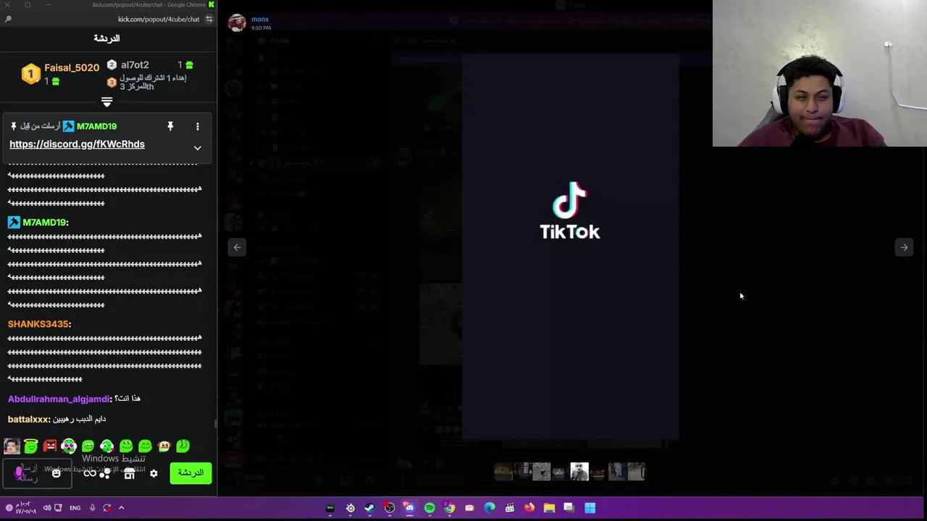Send message with green الدردشة button

click(190, 473)
